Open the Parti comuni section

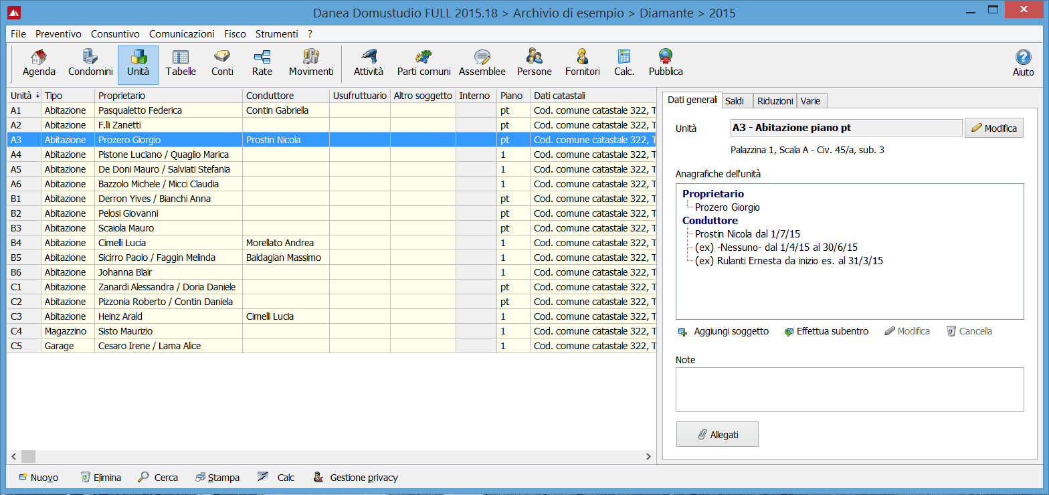pos(423,64)
